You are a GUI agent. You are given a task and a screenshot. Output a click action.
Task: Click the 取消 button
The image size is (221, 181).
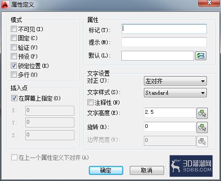pyautogui.click(x=147, y=170)
